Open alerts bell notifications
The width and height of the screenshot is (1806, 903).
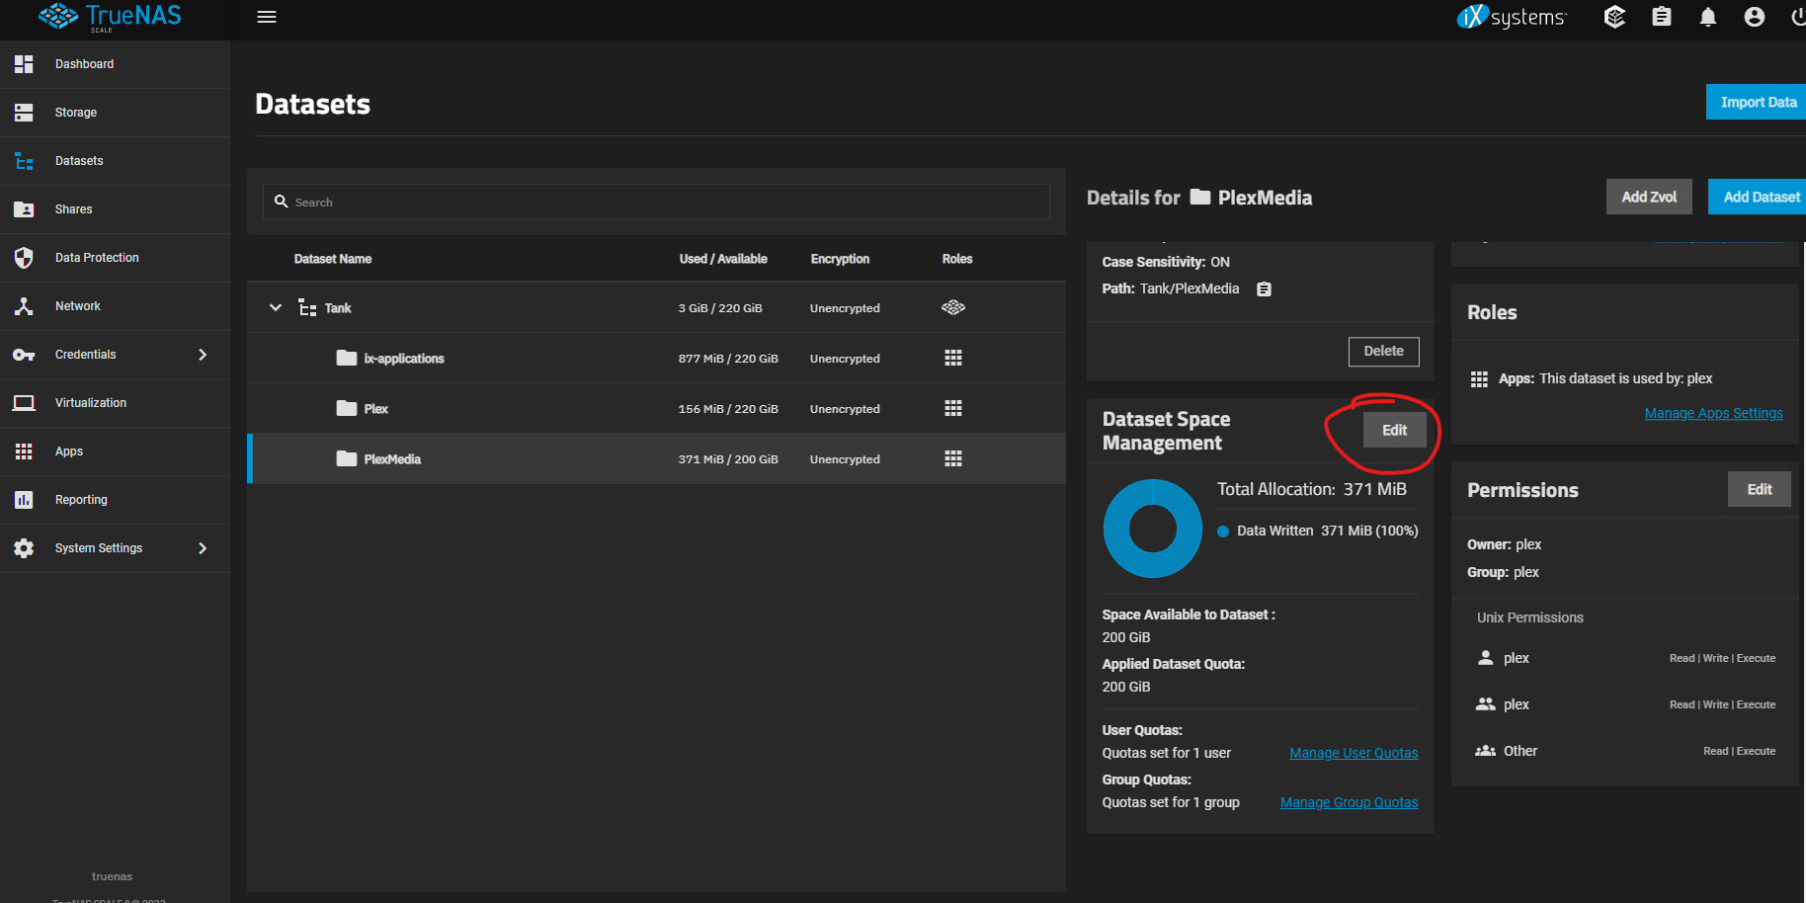pos(1708,17)
